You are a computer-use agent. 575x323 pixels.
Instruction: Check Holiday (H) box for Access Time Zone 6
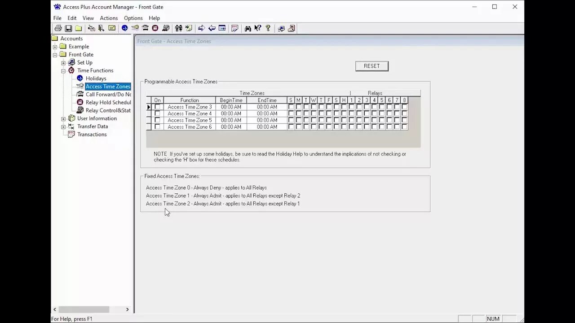coord(344,127)
